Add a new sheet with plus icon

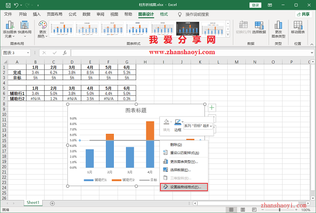point(52,203)
